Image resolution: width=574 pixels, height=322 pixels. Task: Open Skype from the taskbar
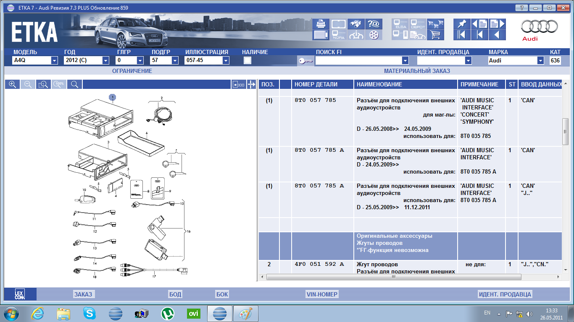click(89, 313)
